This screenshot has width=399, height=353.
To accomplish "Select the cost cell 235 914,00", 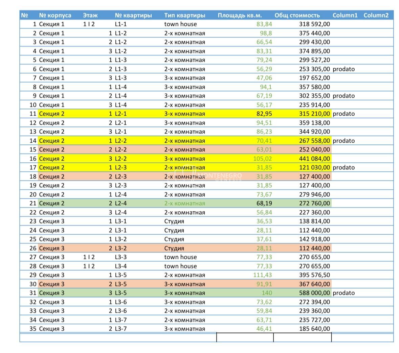I will point(314,105).
